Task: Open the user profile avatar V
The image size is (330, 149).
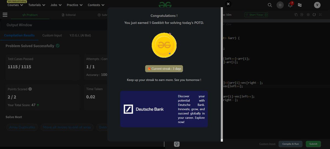Action: click(x=317, y=5)
